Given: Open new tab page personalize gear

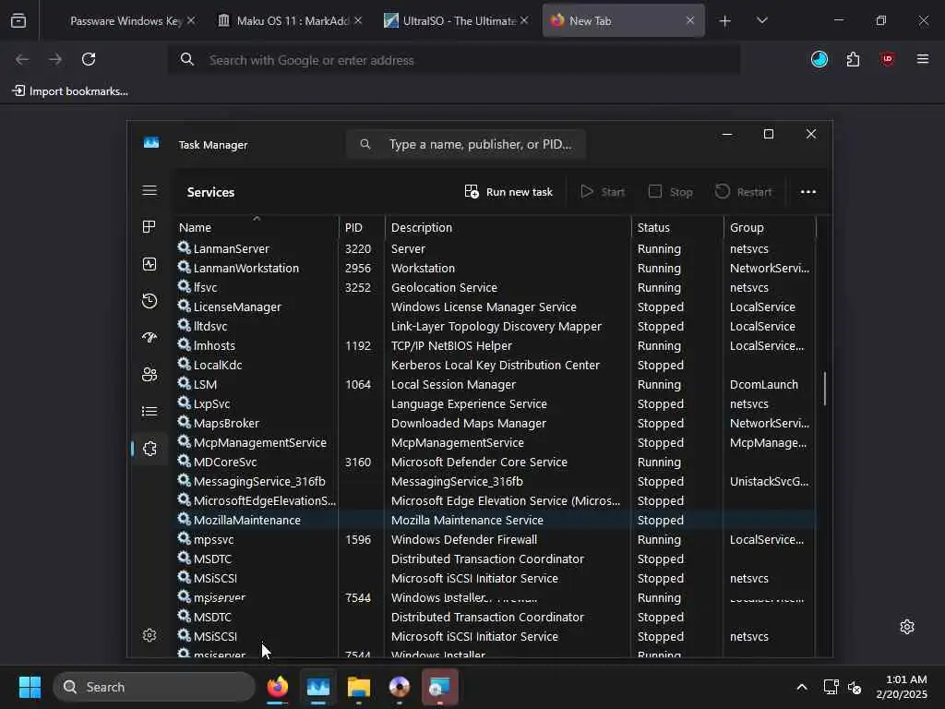Looking at the screenshot, I should (x=907, y=627).
